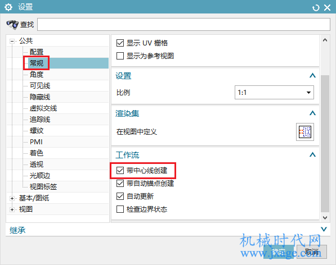Expand the 基本/图纸 tree node
336x265 pixels.
[12, 198]
